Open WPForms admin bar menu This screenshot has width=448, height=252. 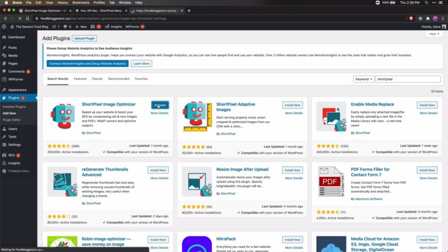tap(135, 27)
